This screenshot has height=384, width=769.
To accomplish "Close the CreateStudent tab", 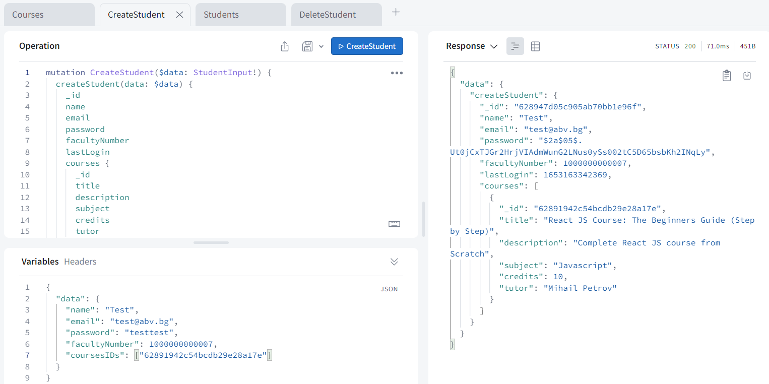I will click(x=179, y=15).
